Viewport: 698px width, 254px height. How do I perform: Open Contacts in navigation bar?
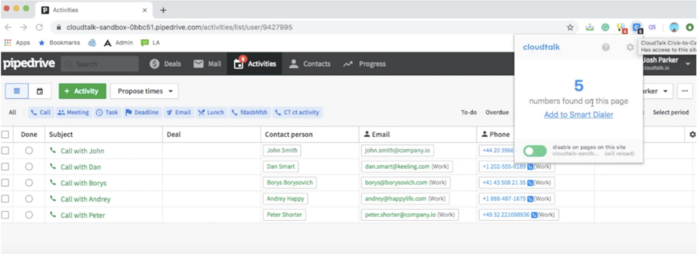point(310,63)
